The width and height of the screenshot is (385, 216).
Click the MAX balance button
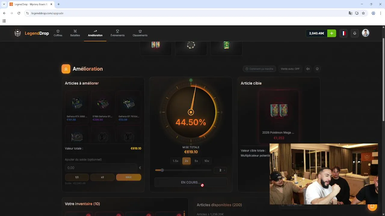[128, 177]
